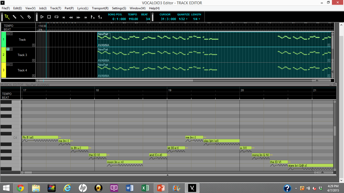344x193 pixels.
Task: Open the Lyrics(L) menu
Action: coord(83,8)
